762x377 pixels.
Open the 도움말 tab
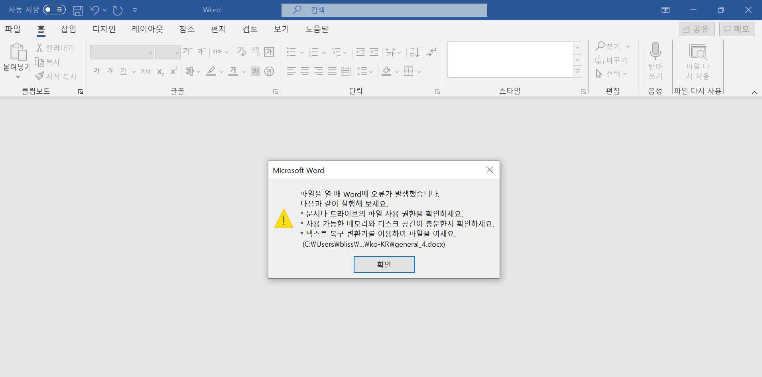[x=317, y=29]
